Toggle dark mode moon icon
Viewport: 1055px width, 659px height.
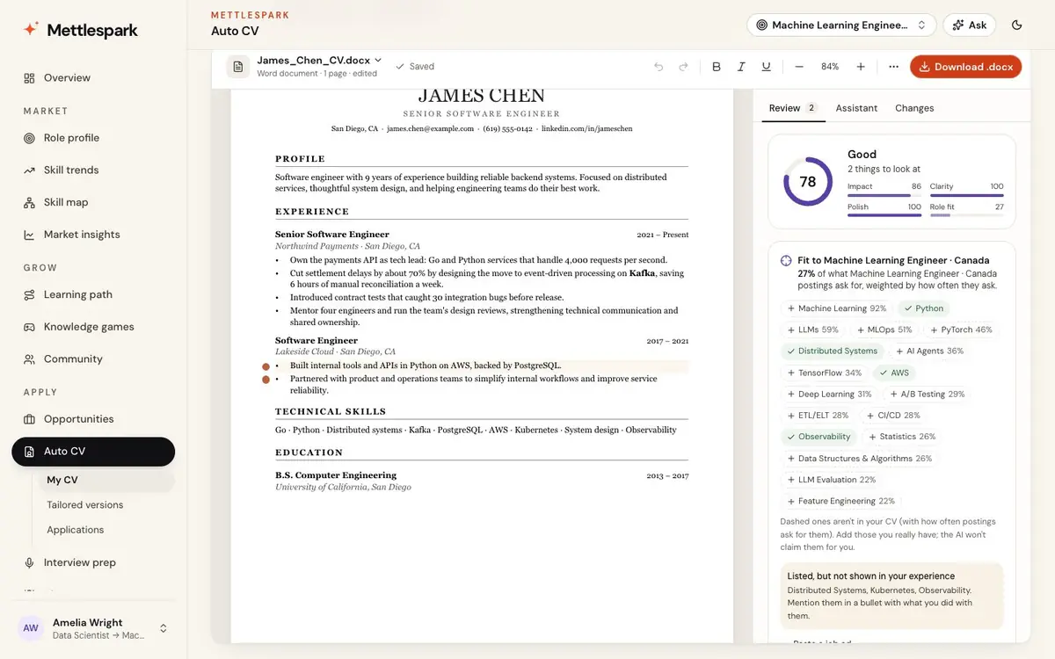[x=1017, y=25]
